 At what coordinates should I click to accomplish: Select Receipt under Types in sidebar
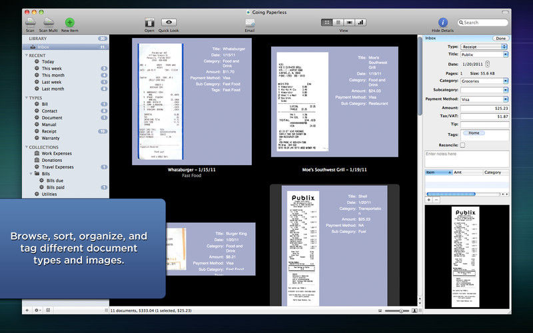[x=49, y=131]
